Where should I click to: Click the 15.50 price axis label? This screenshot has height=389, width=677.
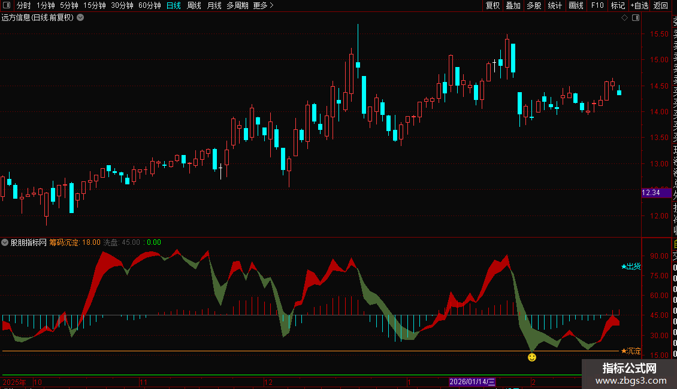coord(659,34)
